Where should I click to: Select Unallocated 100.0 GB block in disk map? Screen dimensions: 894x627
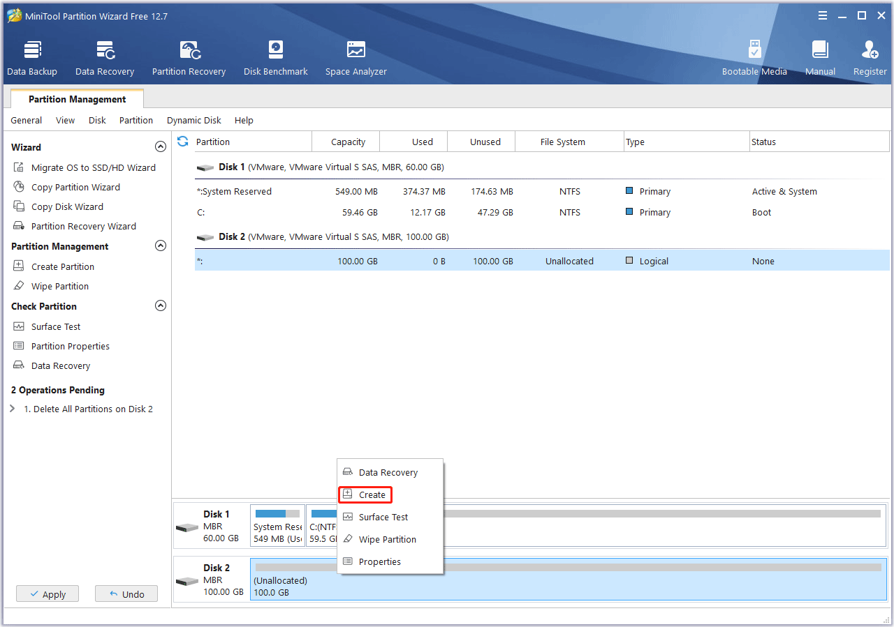569,580
